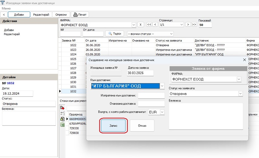Click the Печат printer button

click(x=80, y=15)
